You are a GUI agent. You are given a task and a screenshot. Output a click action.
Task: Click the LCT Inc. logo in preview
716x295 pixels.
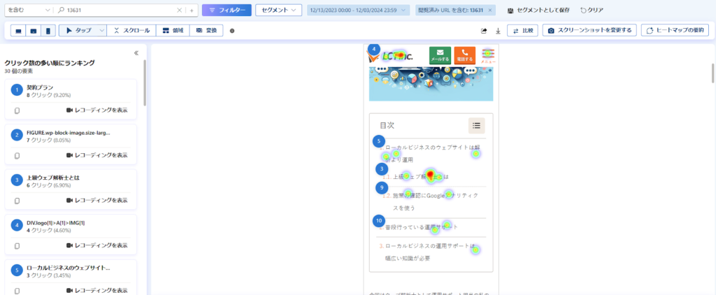click(x=391, y=56)
